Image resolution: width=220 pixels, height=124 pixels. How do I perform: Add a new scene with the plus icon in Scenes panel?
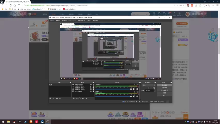50,98
